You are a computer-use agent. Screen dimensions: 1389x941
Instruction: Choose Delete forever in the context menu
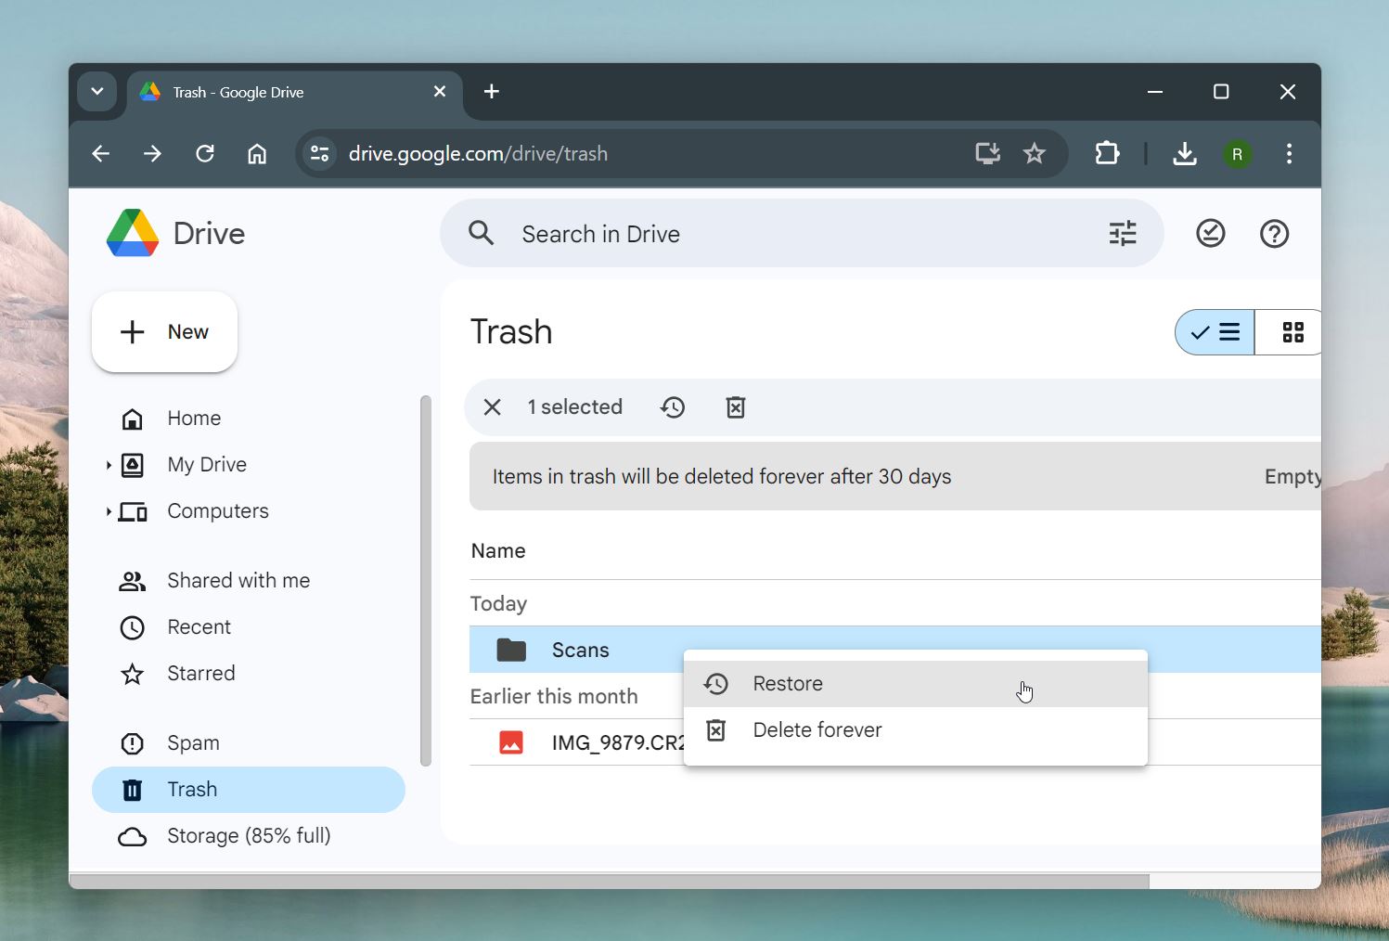click(x=916, y=730)
